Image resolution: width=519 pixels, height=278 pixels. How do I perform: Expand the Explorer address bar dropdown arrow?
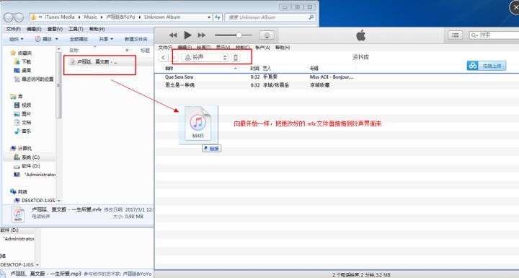click(x=209, y=17)
